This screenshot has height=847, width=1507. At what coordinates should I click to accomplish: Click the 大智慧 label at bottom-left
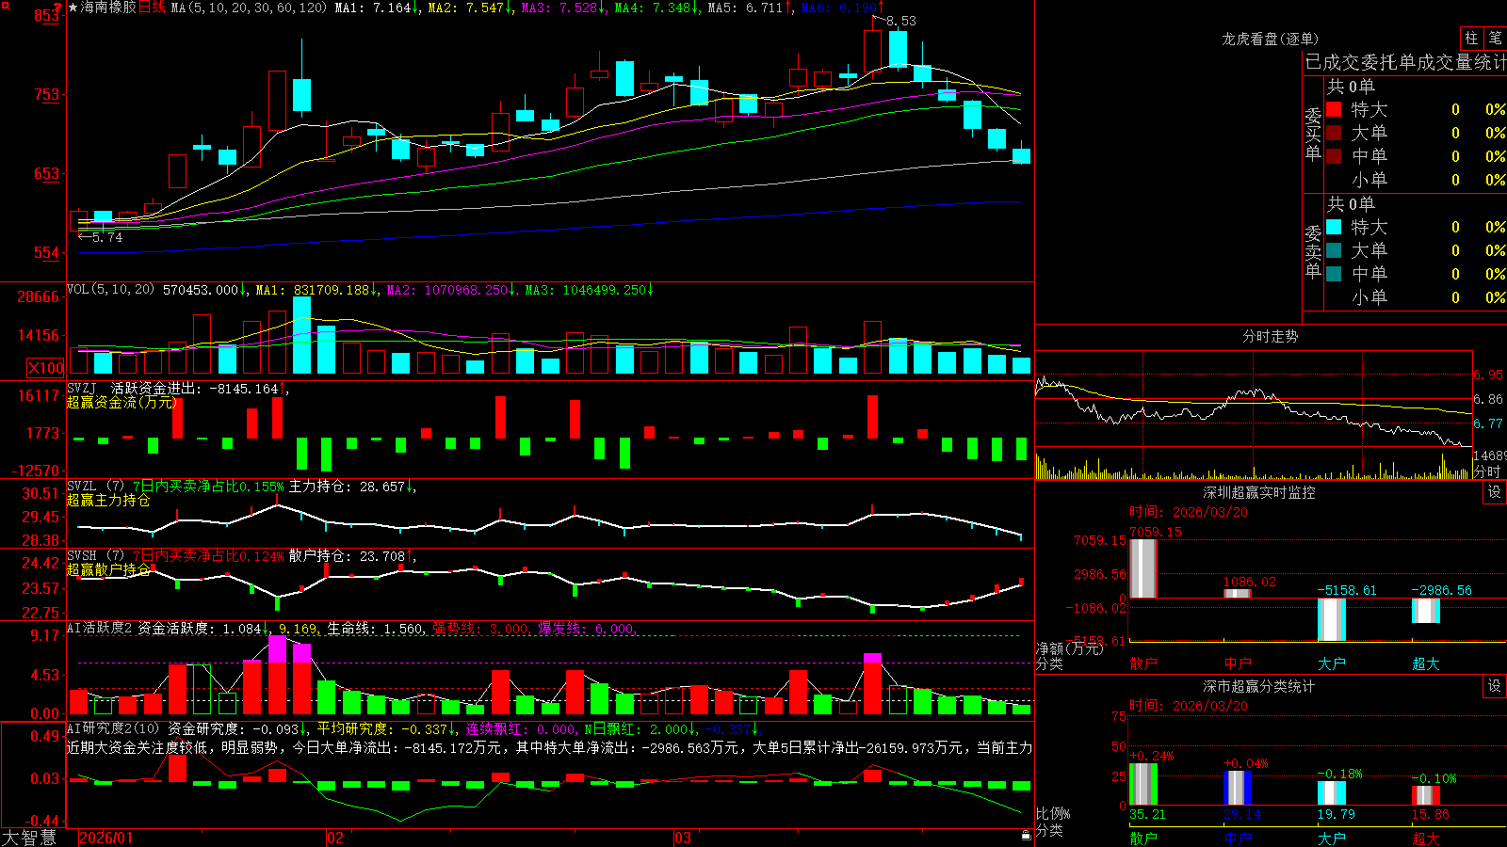click(29, 838)
